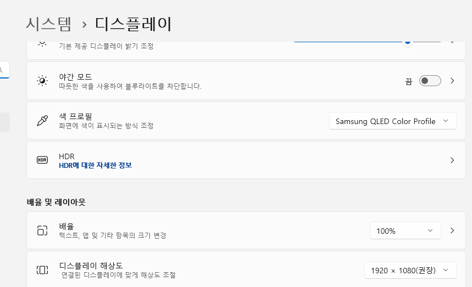Open the 100% scale dropdown

[x=405, y=231]
